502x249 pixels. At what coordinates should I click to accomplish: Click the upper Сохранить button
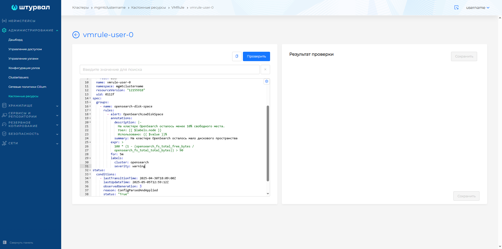[x=464, y=56]
